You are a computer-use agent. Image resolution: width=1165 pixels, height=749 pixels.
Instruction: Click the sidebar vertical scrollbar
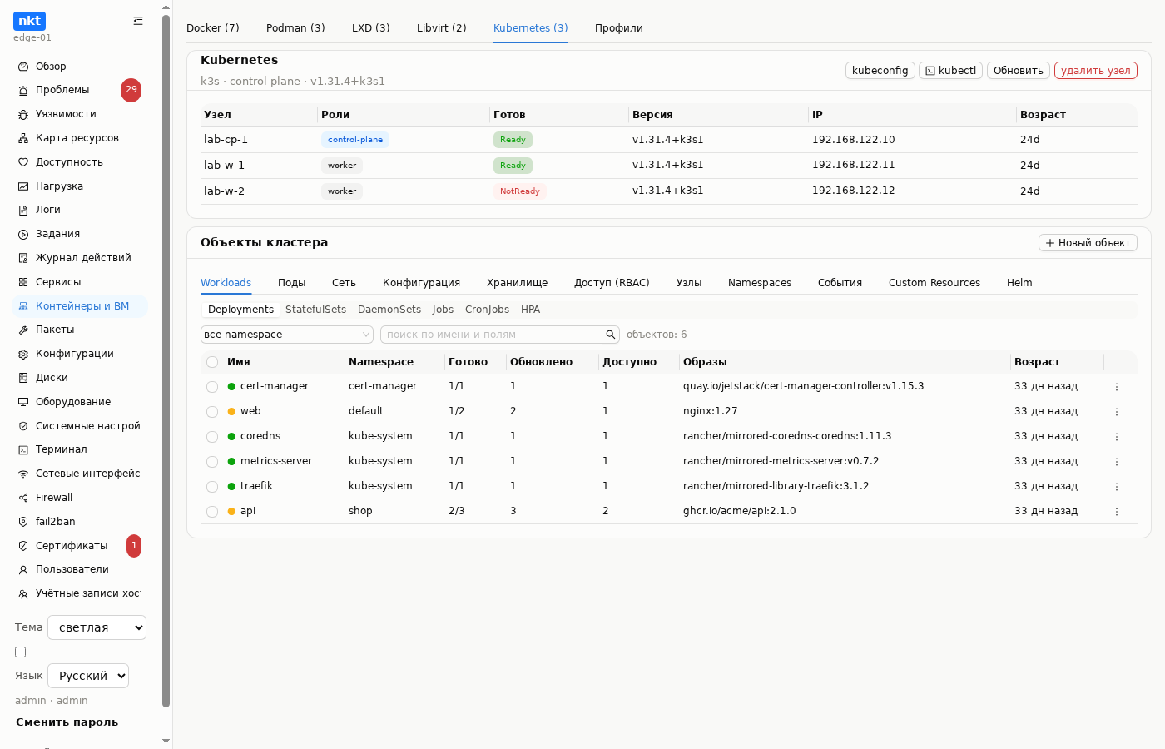pos(166,360)
